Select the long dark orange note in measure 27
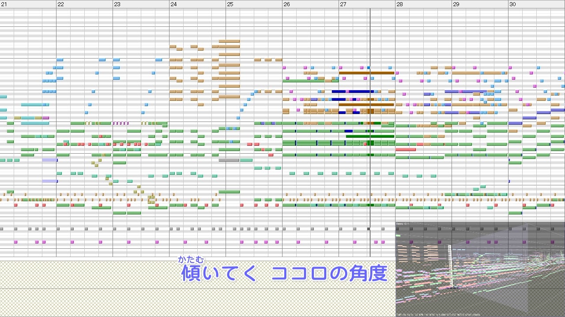 pos(366,73)
